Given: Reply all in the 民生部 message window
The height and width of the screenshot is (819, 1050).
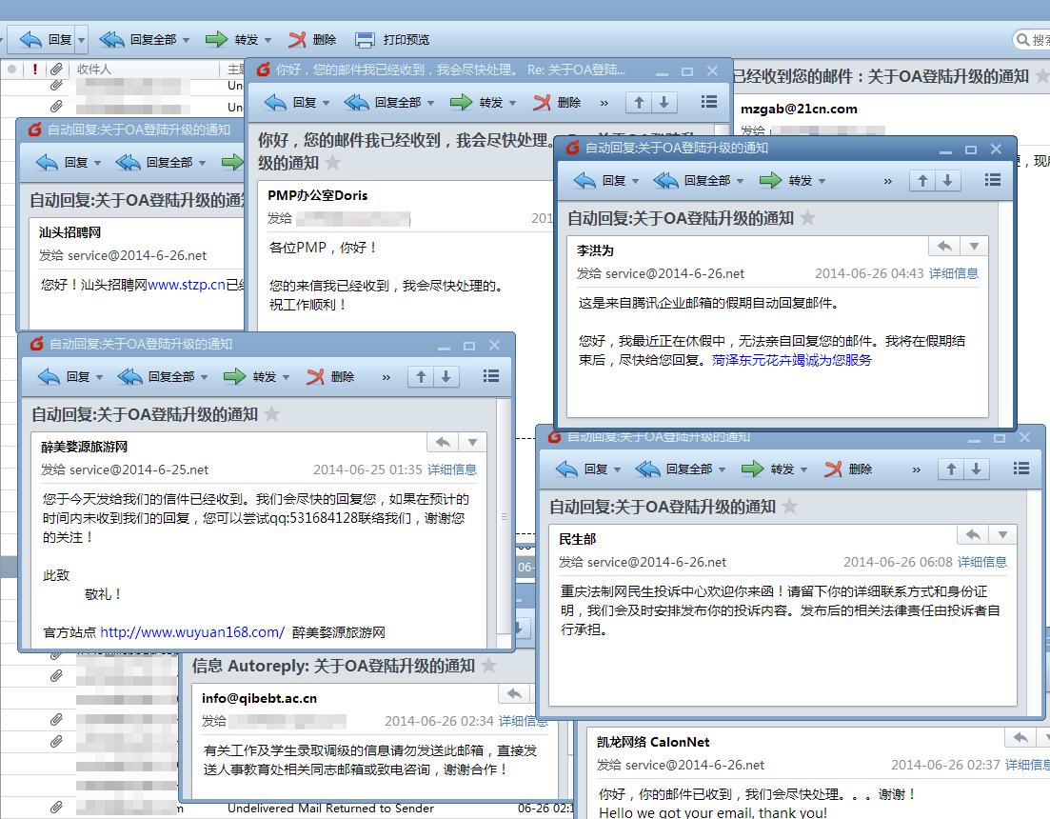Looking at the screenshot, I should pos(678,469).
